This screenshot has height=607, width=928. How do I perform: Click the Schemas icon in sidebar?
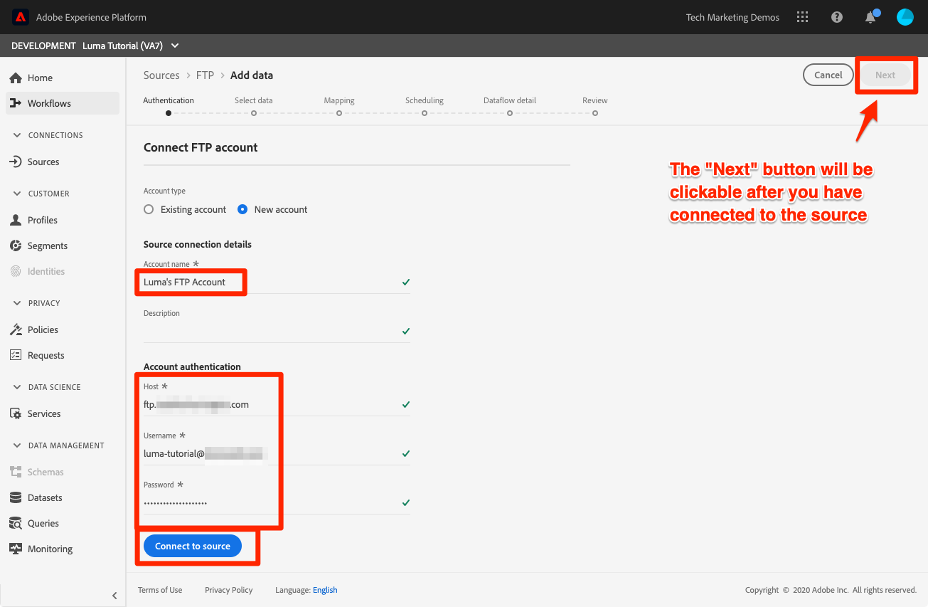tap(16, 472)
